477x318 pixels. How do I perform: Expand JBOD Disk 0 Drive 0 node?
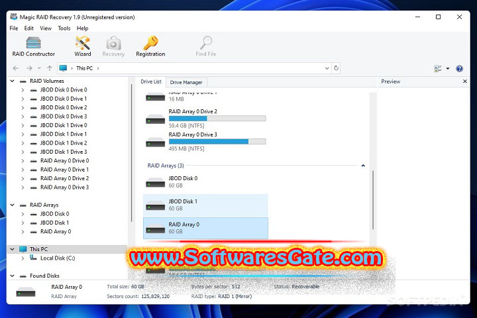(x=23, y=90)
